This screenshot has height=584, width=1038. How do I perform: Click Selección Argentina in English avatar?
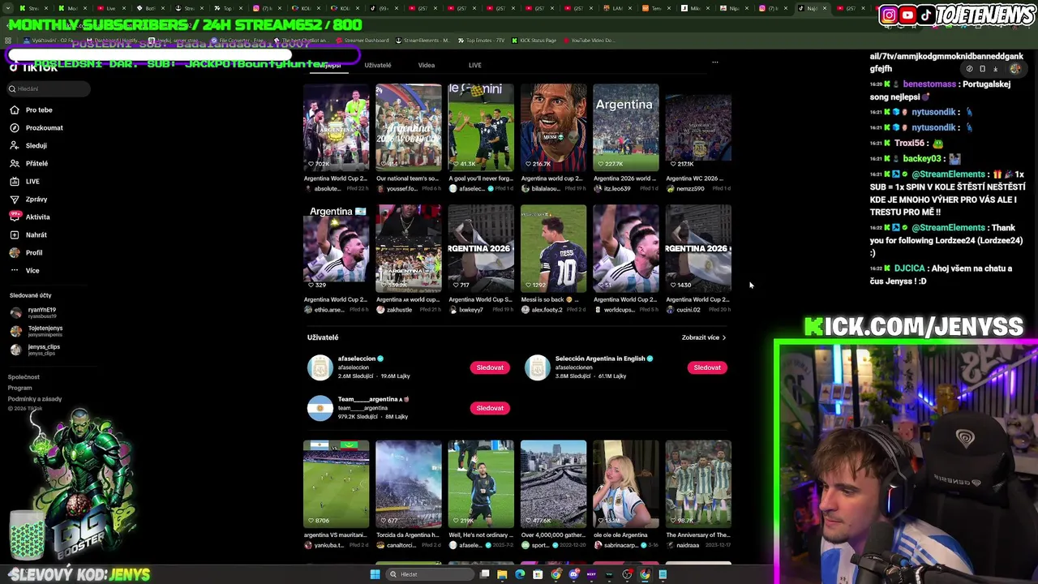[537, 367]
